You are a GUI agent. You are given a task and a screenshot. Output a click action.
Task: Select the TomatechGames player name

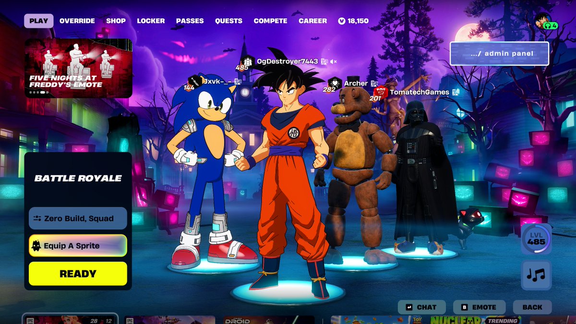click(420, 92)
